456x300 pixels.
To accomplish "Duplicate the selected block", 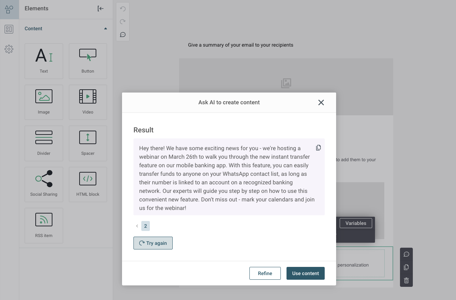I will coord(406,267).
